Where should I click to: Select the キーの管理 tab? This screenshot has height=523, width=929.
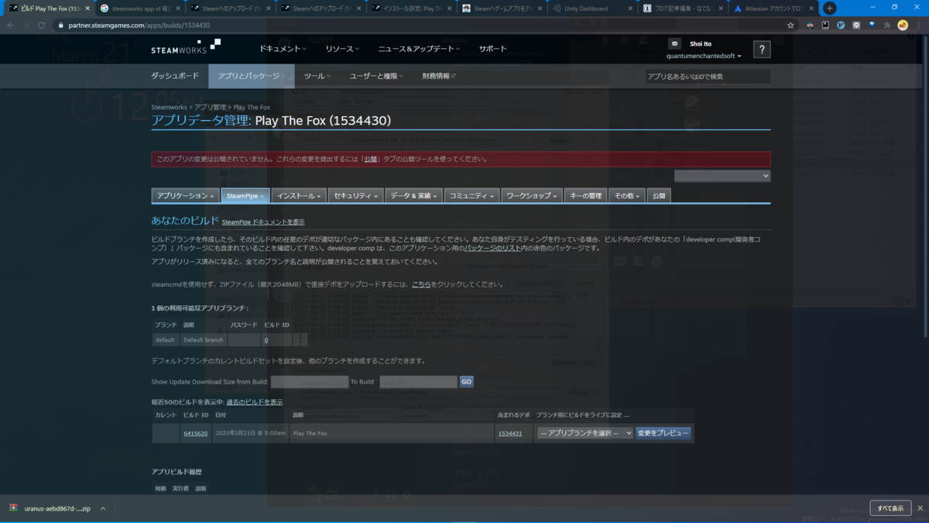pos(584,196)
